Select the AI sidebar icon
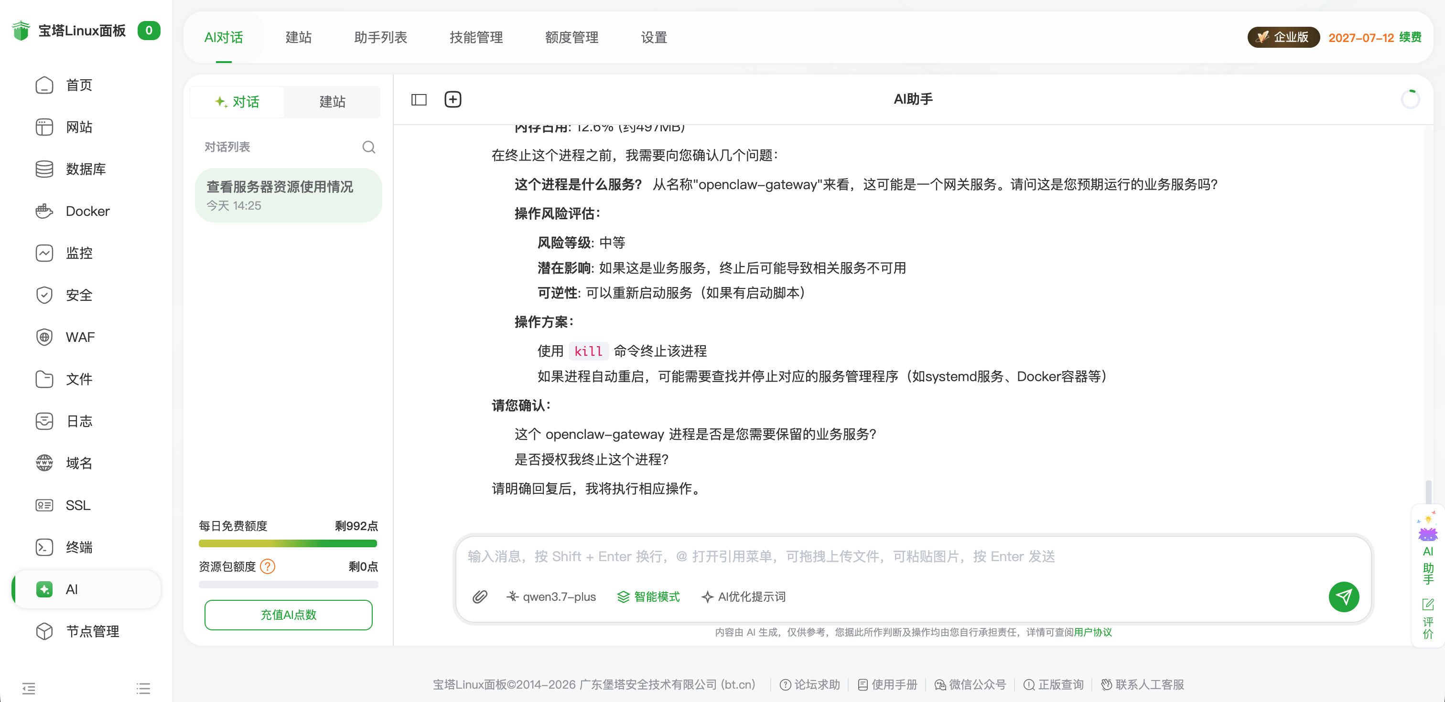This screenshot has width=1445, height=702. pos(44,589)
